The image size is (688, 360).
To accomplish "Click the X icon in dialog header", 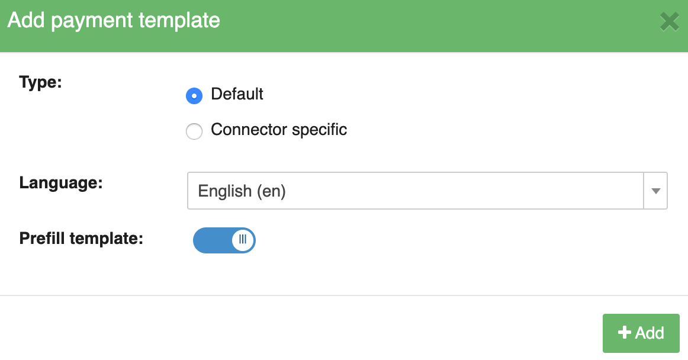I will coord(670,22).
